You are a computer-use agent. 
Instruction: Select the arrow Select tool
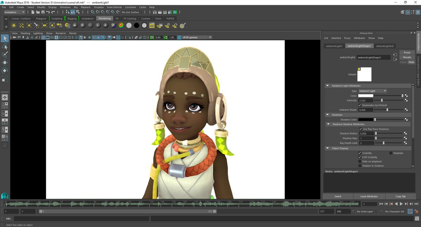[x=5, y=38]
